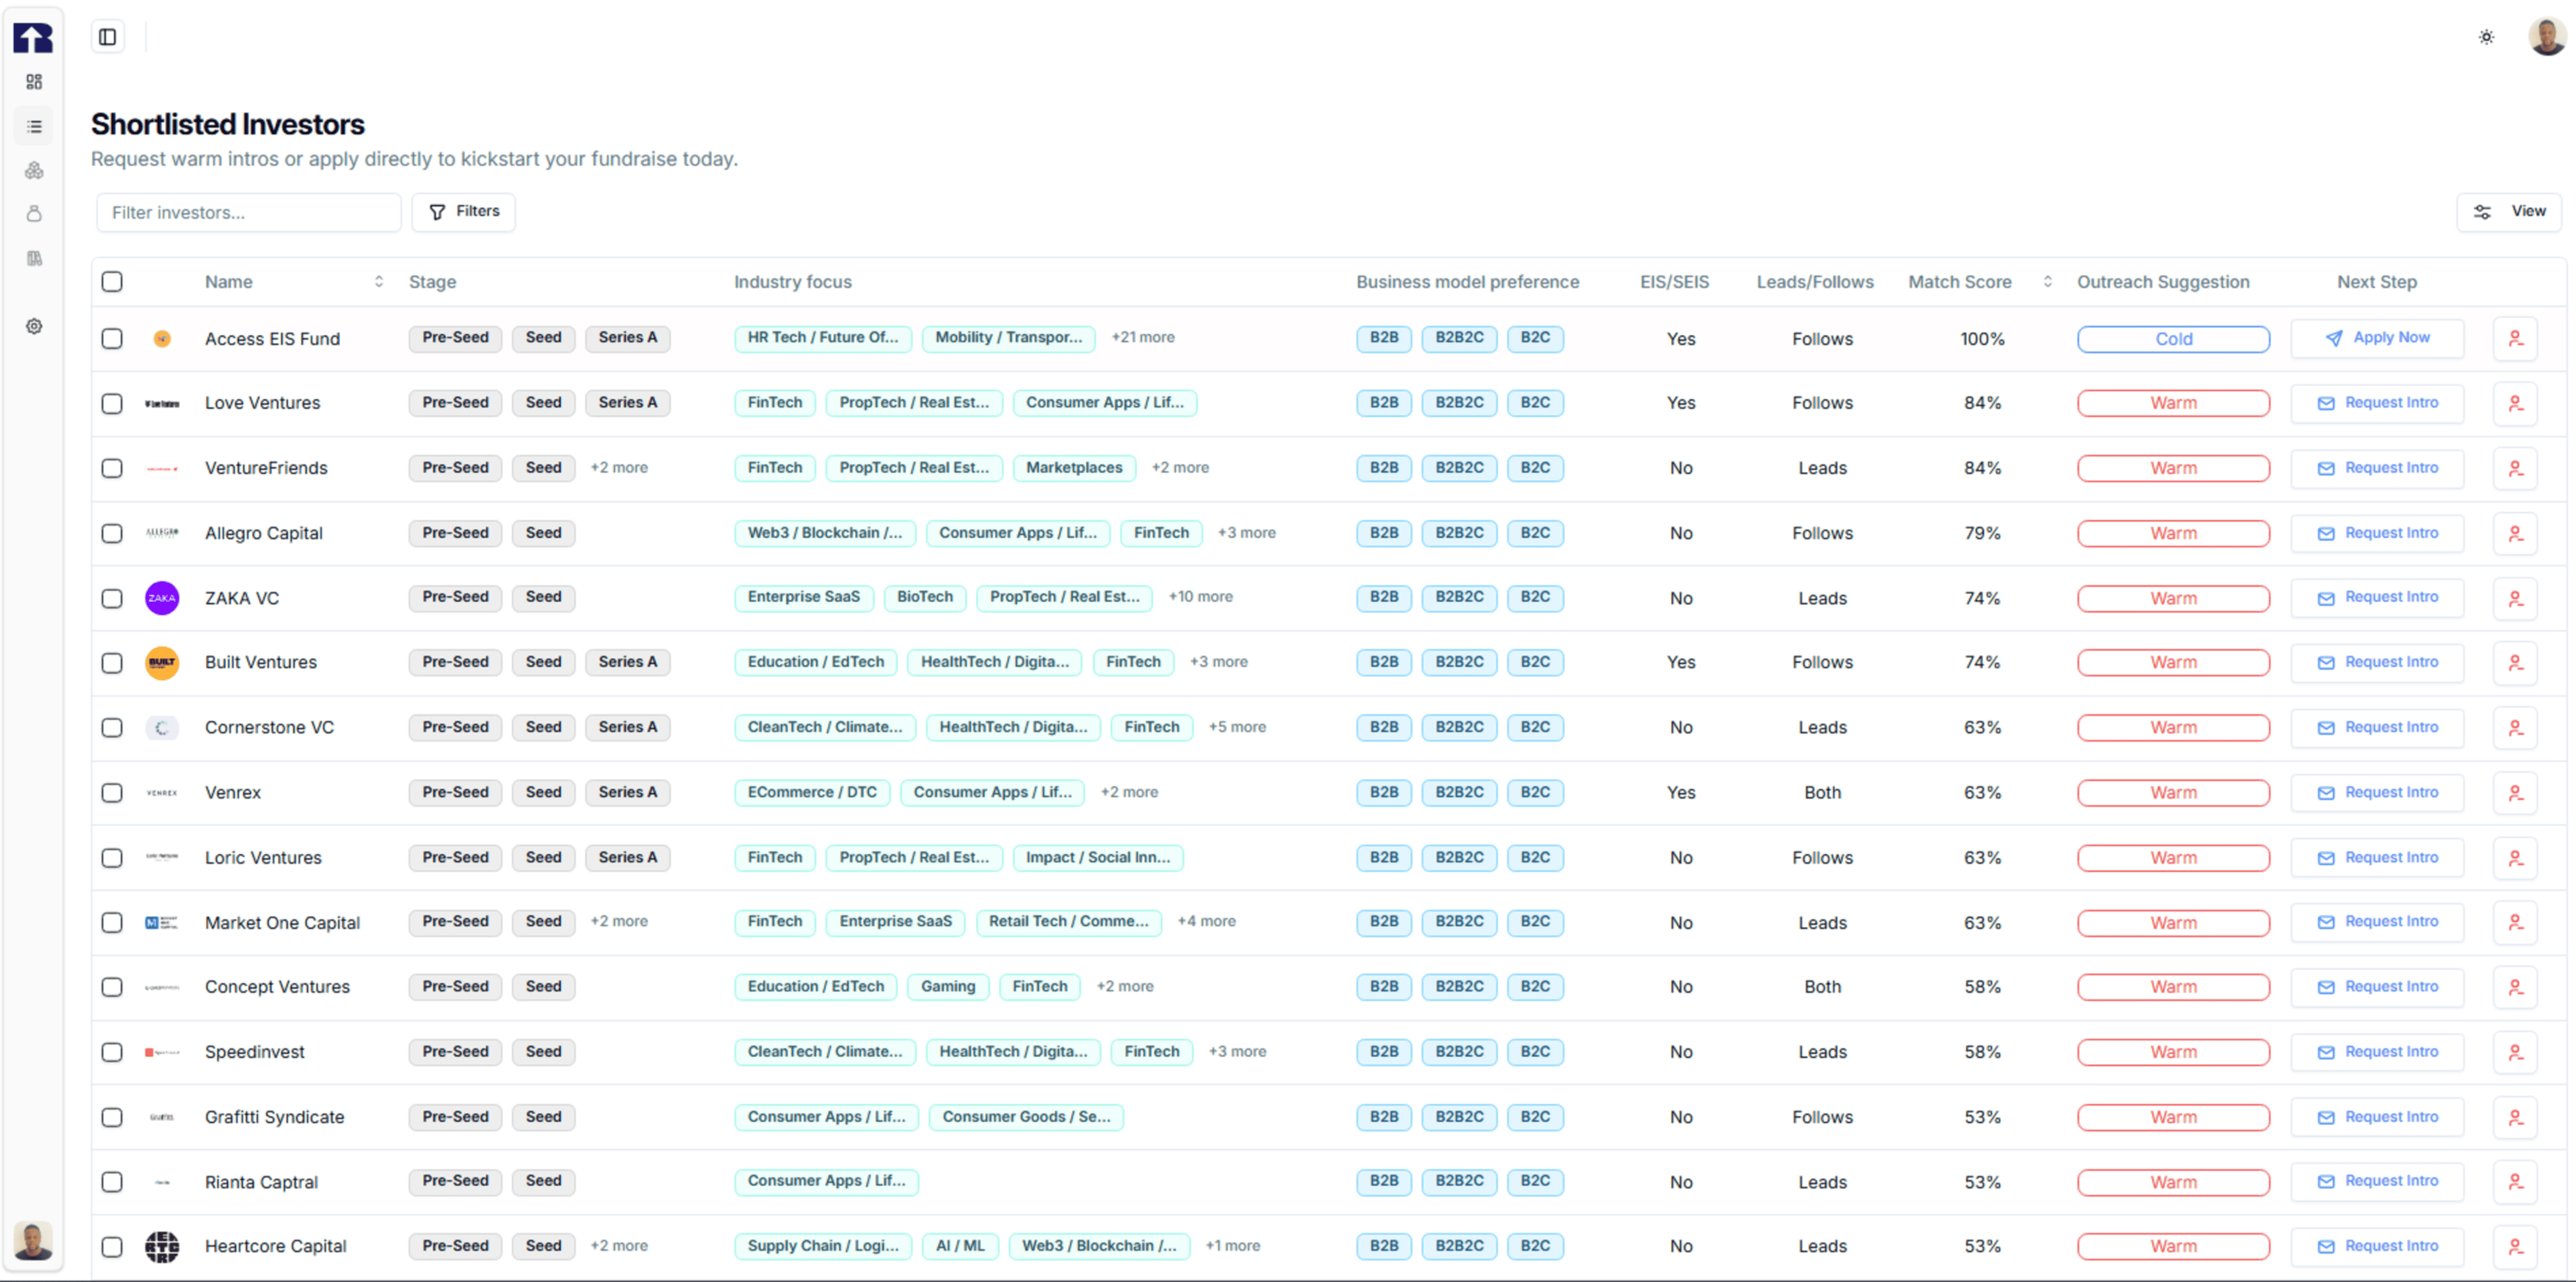Open the list view sidebar icon
This screenshot has height=1282, width=2576.
point(34,127)
